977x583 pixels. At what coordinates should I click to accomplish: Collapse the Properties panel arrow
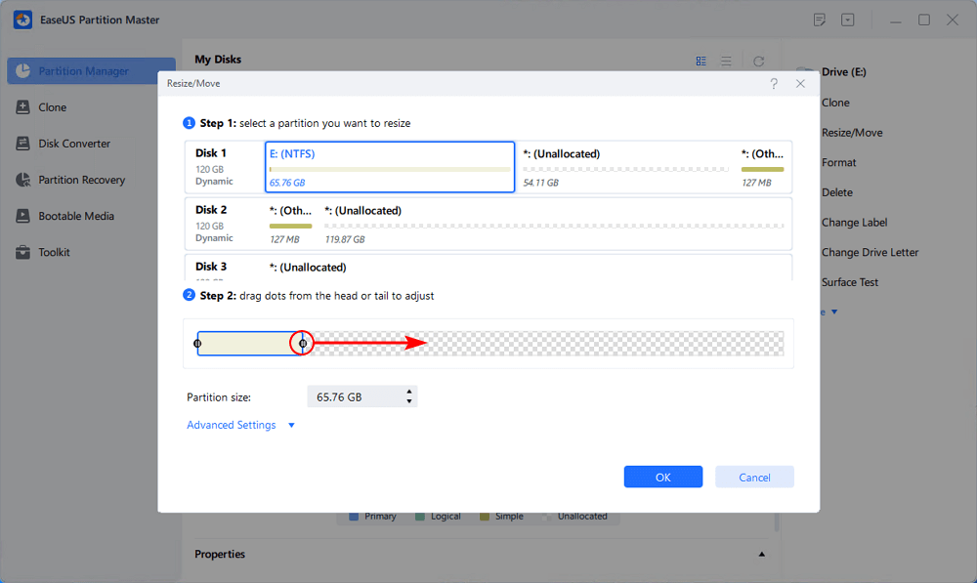point(762,555)
